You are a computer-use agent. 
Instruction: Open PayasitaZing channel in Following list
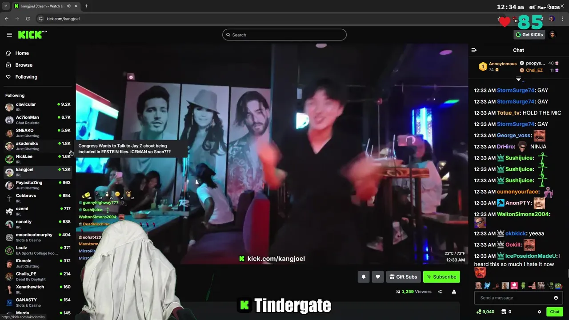tap(38, 185)
